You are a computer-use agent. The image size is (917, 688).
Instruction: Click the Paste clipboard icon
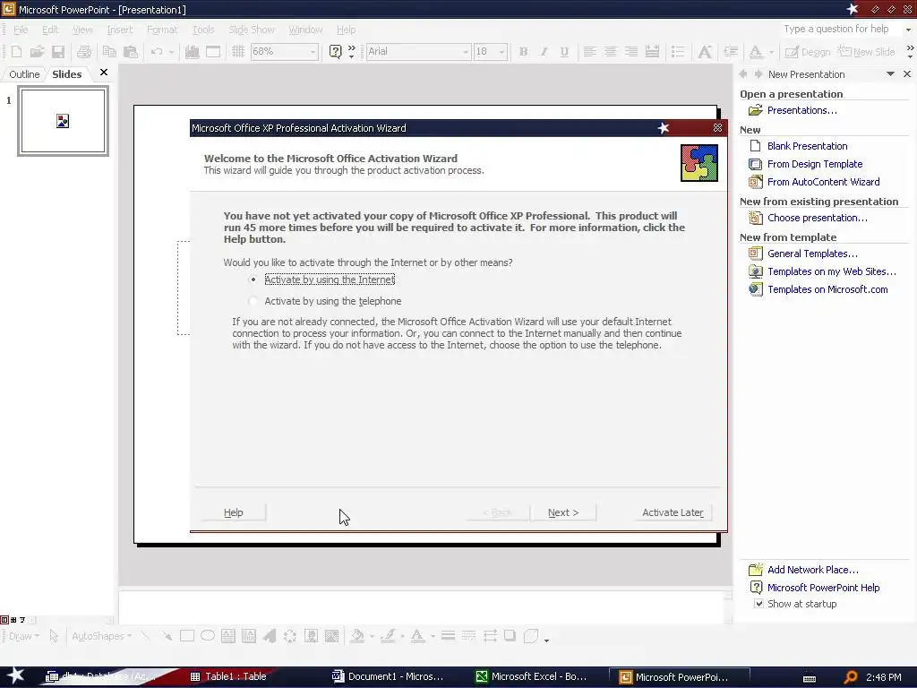(x=131, y=51)
